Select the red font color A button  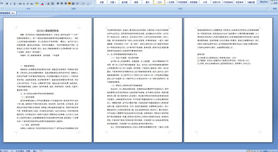click(42, 4)
